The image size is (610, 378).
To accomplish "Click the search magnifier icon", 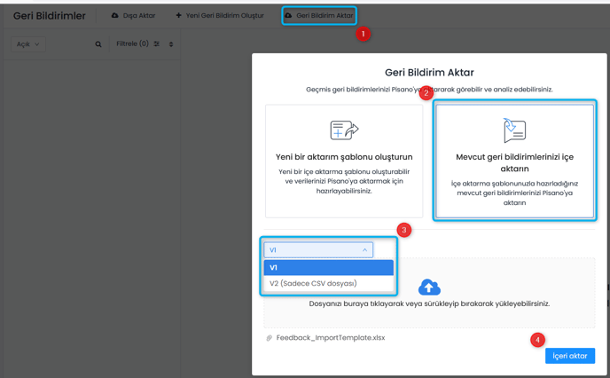I will coord(98,44).
